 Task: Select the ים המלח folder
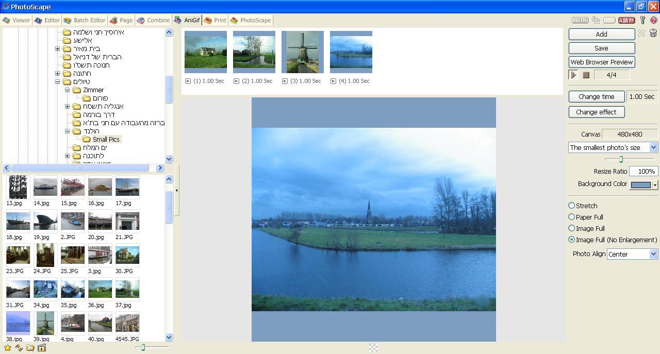[x=95, y=147]
